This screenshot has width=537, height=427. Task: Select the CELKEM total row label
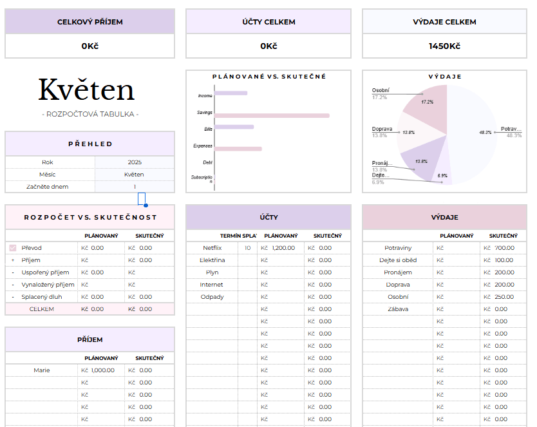click(x=42, y=309)
